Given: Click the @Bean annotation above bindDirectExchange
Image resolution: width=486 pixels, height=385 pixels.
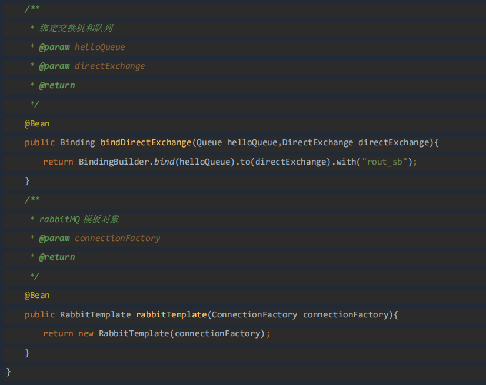Looking at the screenshot, I should point(37,123).
